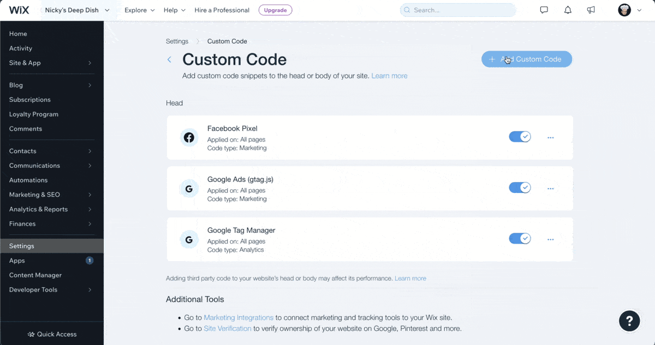Open the help question mark button
Viewport: 655px width, 345px height.
(629, 320)
